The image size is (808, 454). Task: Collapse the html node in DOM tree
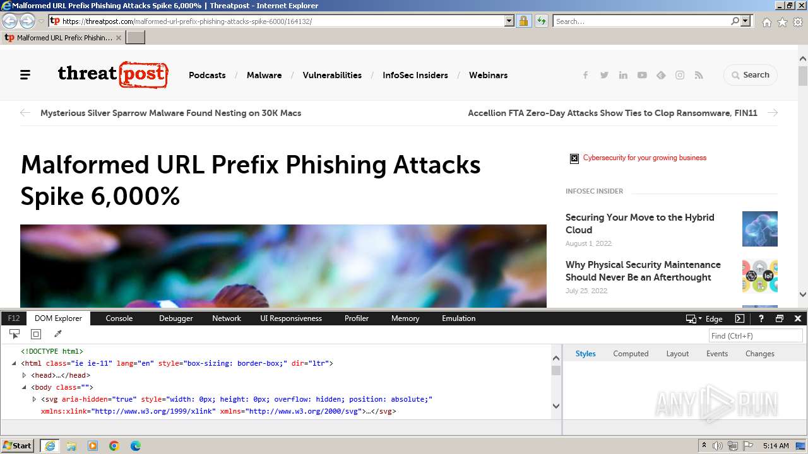[15, 363]
